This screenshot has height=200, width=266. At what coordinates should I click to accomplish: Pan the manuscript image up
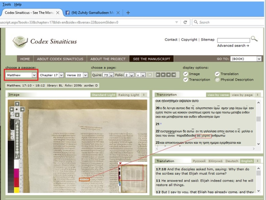(17, 104)
